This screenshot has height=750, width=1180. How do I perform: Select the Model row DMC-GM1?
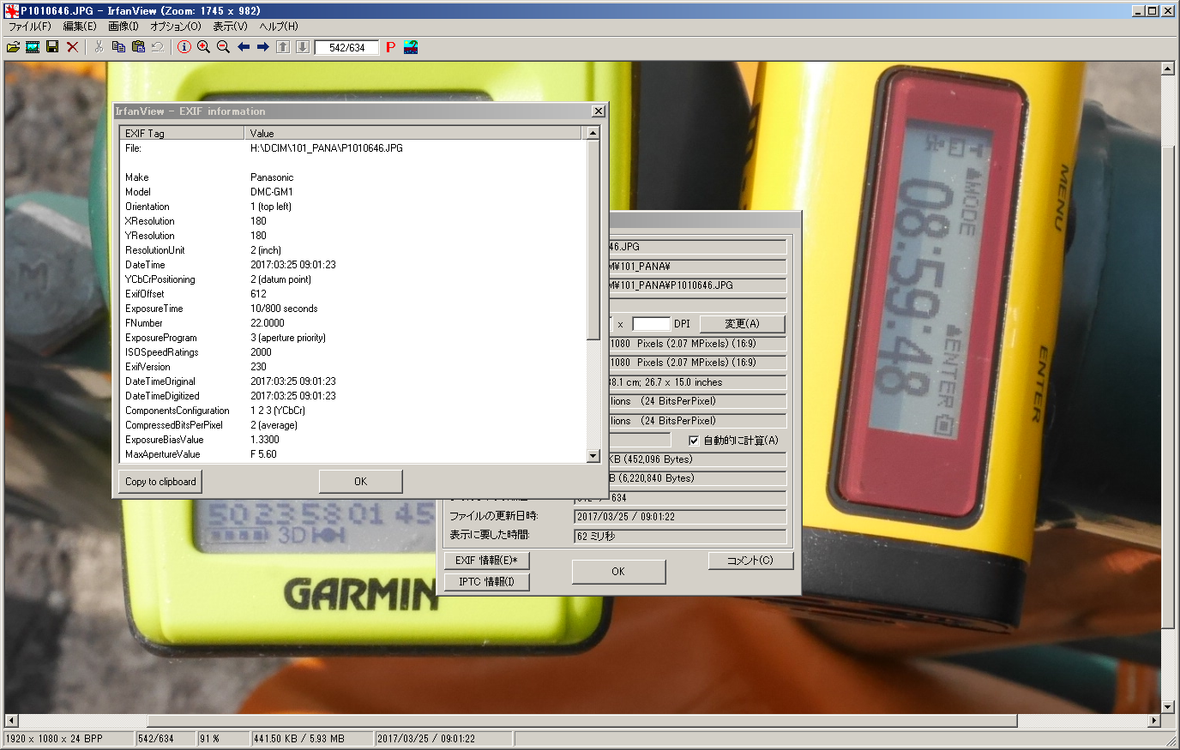click(x=353, y=192)
